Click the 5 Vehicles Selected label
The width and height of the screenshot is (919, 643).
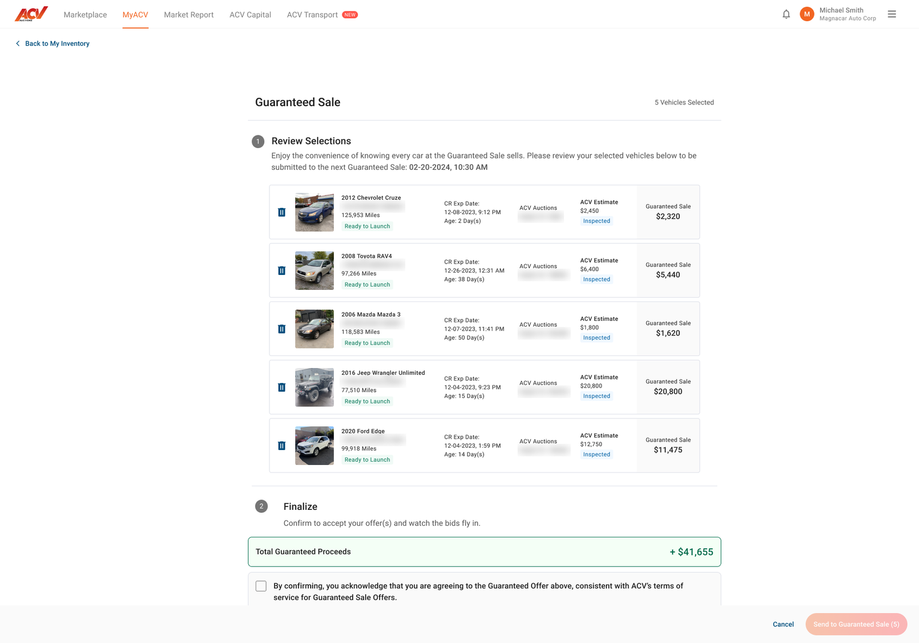point(684,103)
